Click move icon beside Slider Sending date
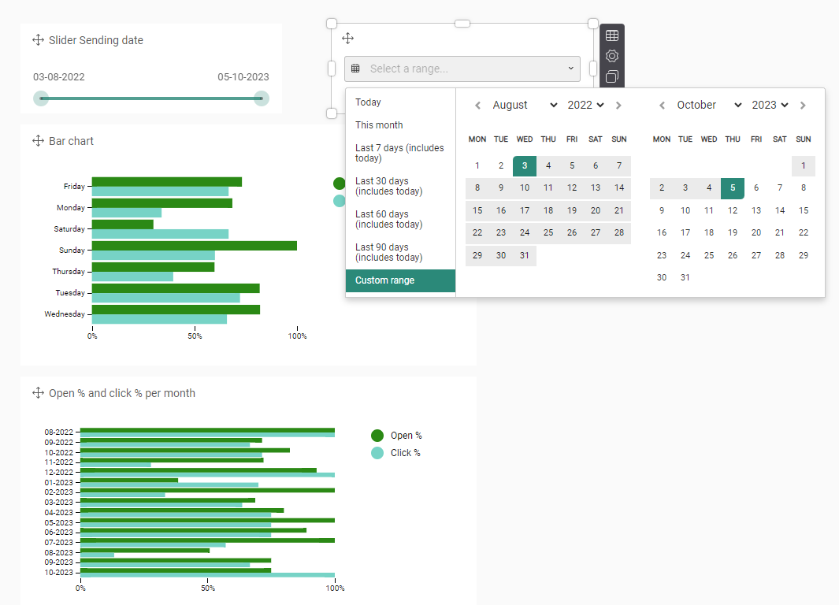 tap(38, 40)
